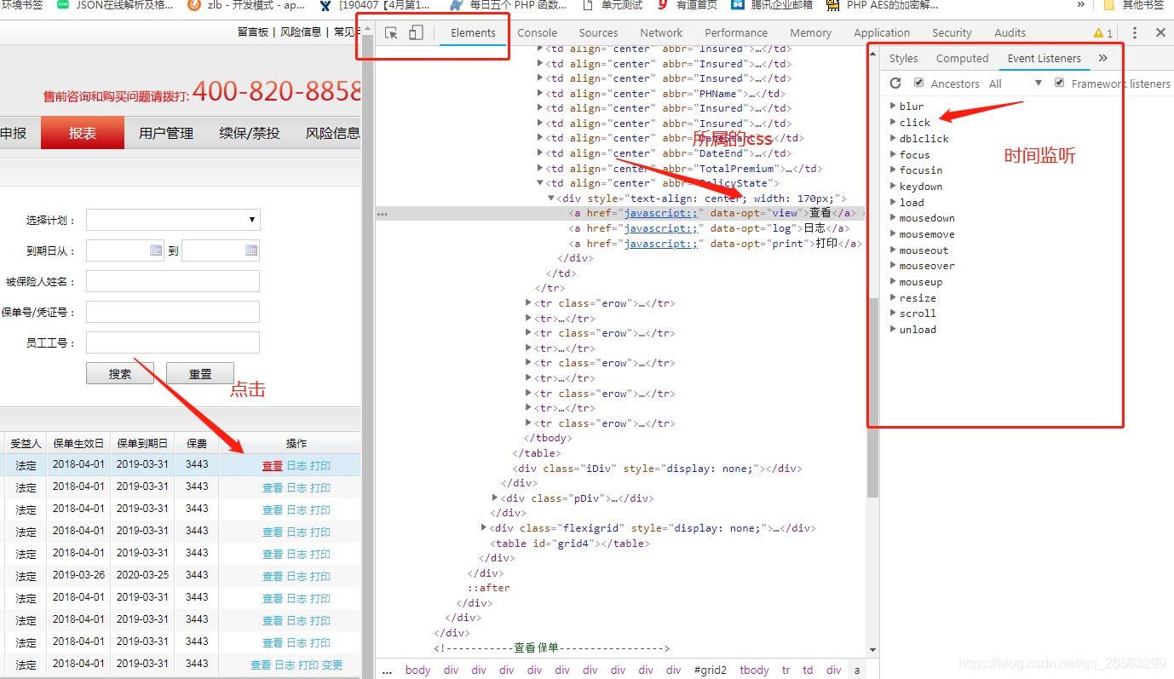Open the 每日五个 PHP 函数 bookmark
The width and height of the screenshot is (1174, 679).
pyautogui.click(x=509, y=4)
